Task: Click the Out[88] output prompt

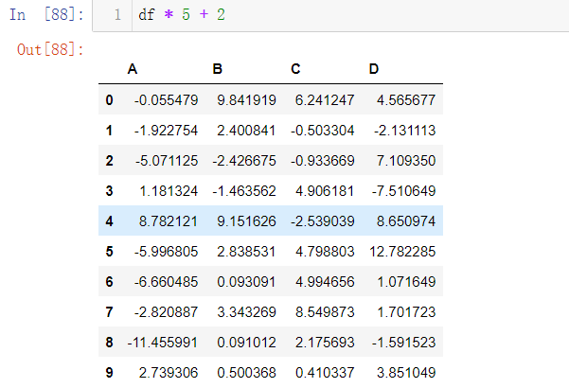Action: point(50,49)
